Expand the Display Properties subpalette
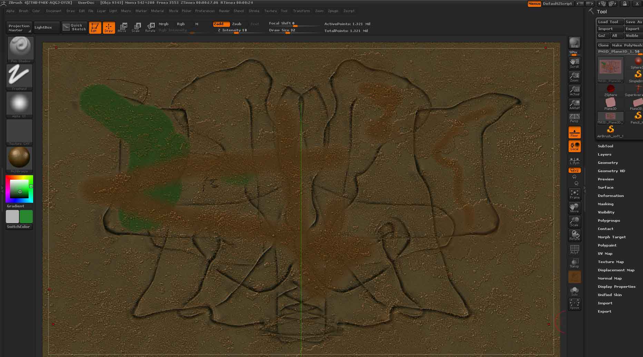The height and width of the screenshot is (357, 643). tap(616, 286)
